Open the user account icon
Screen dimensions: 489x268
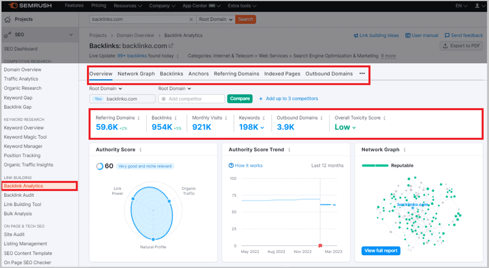pyautogui.click(x=477, y=6)
